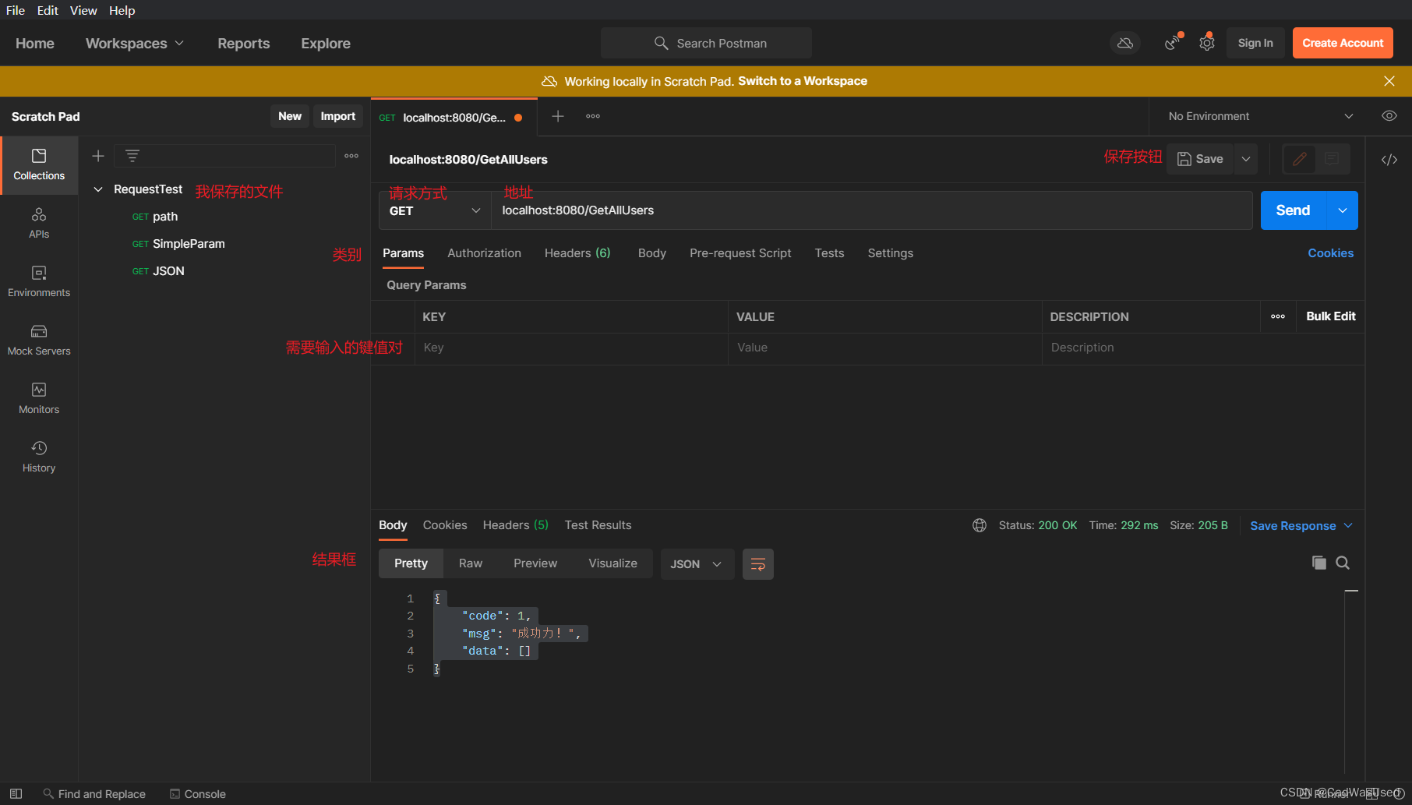1412x805 pixels.
Task: Toggle the sidebar icon in status bar
Action: click(16, 793)
